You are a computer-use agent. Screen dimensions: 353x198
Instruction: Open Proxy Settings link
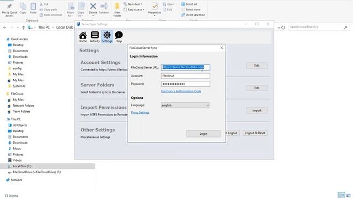pyautogui.click(x=140, y=112)
